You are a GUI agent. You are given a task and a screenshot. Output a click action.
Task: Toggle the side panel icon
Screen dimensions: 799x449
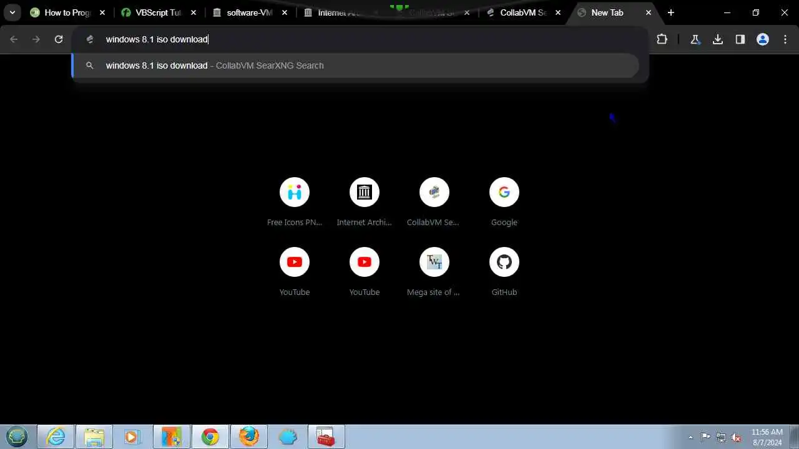point(740,39)
